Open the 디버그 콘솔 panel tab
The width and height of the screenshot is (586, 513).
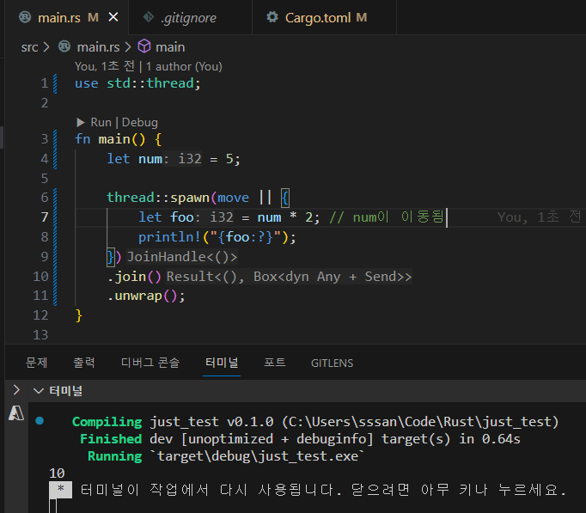tap(150, 363)
